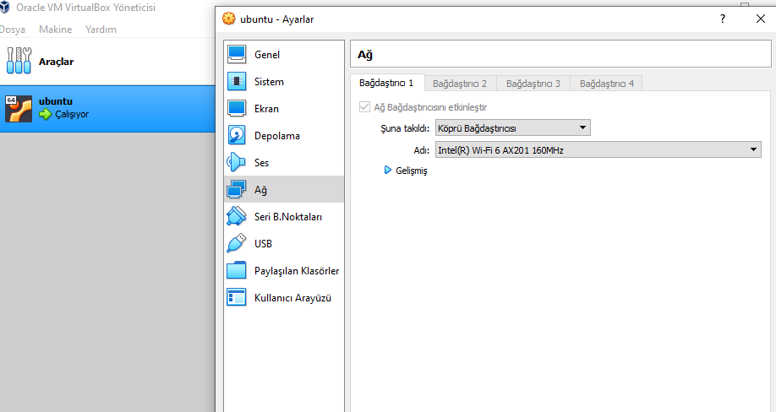776x412 pixels.
Task: Select the Ses speaker icon
Action: pyautogui.click(x=236, y=162)
